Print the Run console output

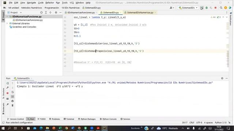(12, 101)
